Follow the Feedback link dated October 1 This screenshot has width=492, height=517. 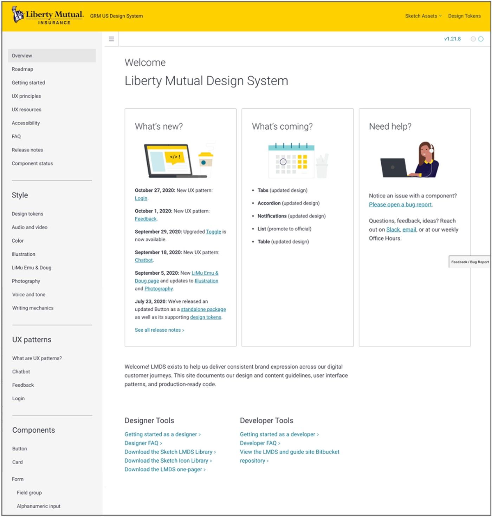tap(145, 219)
